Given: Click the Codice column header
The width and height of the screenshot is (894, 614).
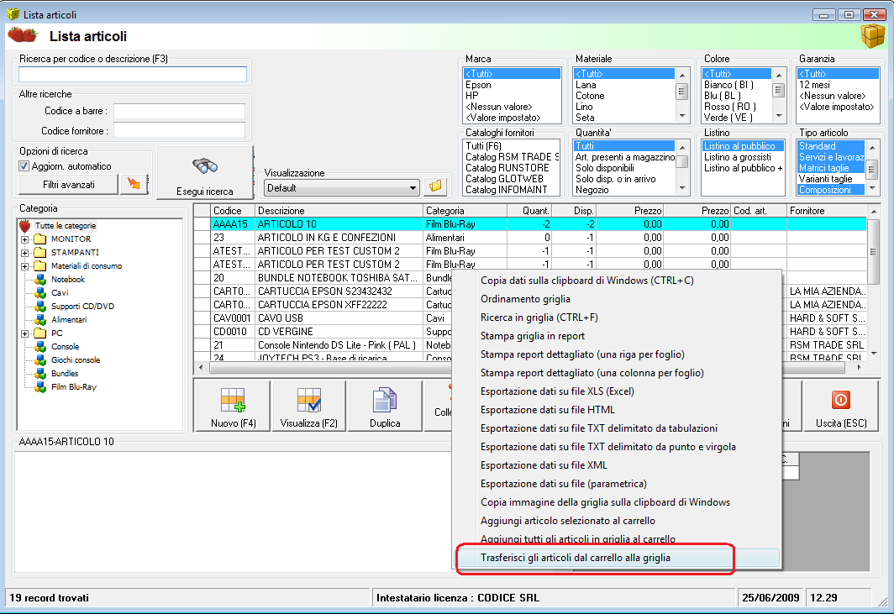Looking at the screenshot, I should pos(233,210).
